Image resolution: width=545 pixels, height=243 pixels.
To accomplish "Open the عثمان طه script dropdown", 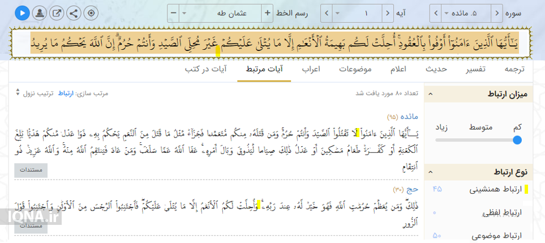I will coord(221,12).
